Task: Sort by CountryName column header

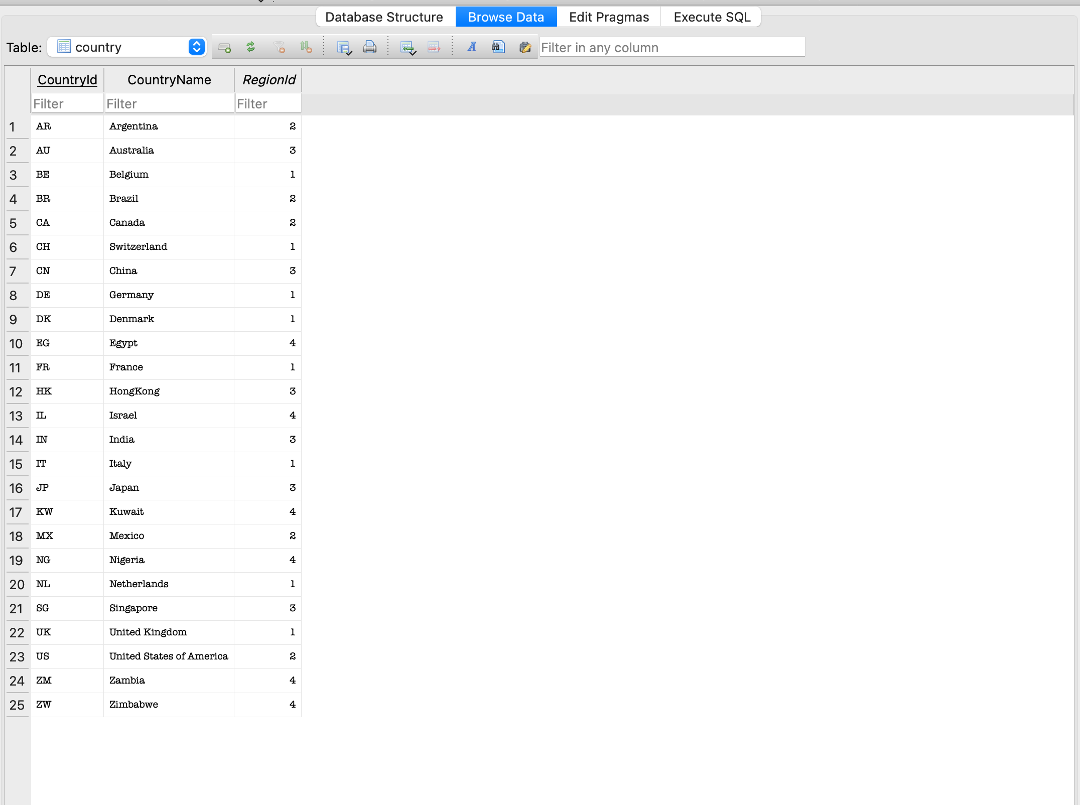Action: coord(169,80)
